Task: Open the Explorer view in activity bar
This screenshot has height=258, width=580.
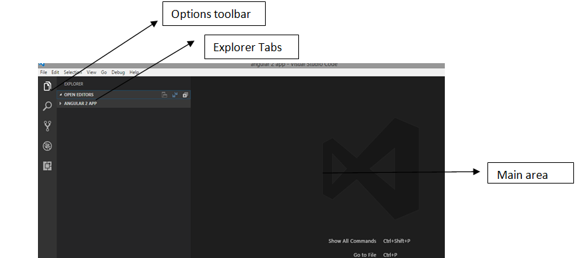Action: pos(47,86)
